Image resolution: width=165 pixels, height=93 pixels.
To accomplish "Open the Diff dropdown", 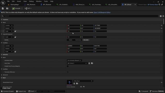I will pyautogui.click(x=28, y=8).
